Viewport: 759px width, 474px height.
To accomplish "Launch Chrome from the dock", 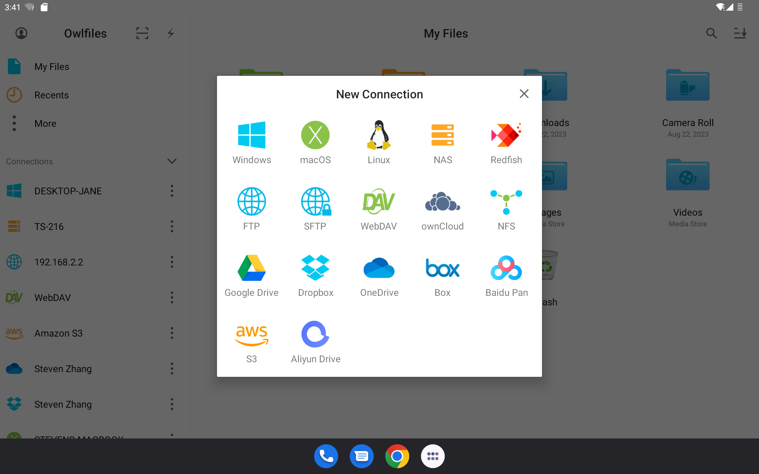I will [x=397, y=456].
